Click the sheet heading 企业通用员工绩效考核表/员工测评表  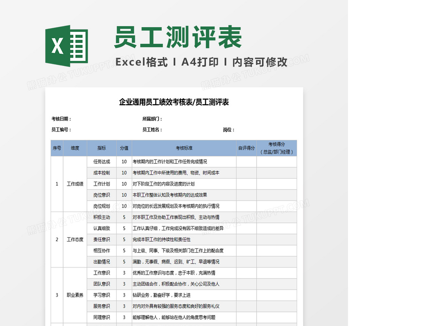click(x=174, y=102)
